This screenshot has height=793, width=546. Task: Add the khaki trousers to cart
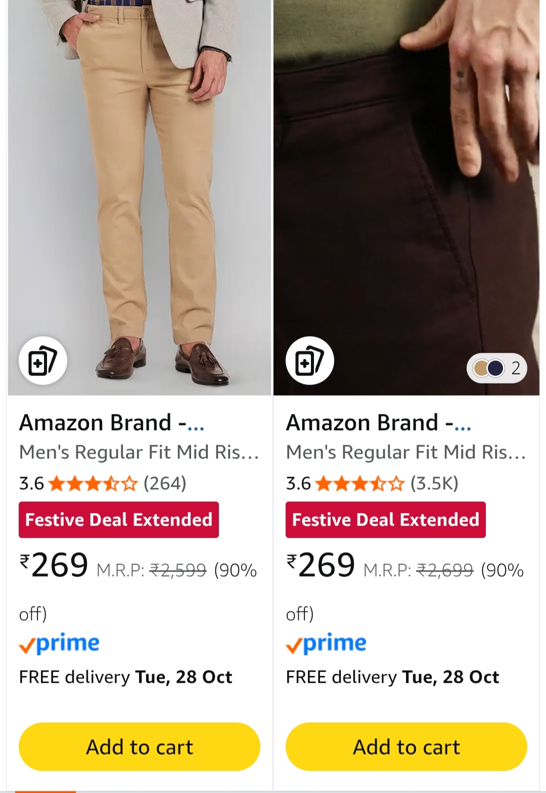140,747
